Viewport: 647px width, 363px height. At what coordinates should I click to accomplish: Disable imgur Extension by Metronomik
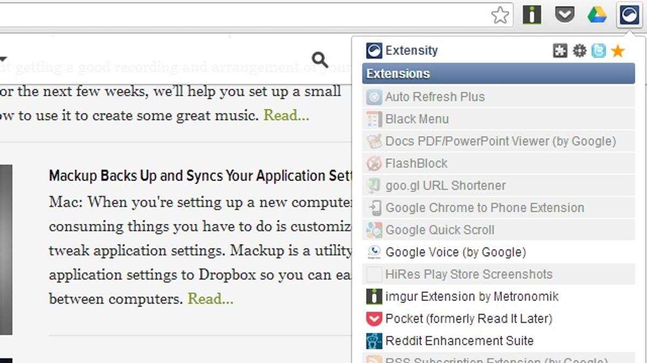pyautogui.click(x=498, y=296)
